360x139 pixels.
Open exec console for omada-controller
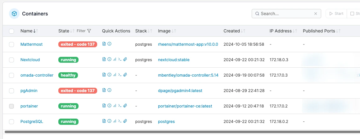click(x=120, y=75)
